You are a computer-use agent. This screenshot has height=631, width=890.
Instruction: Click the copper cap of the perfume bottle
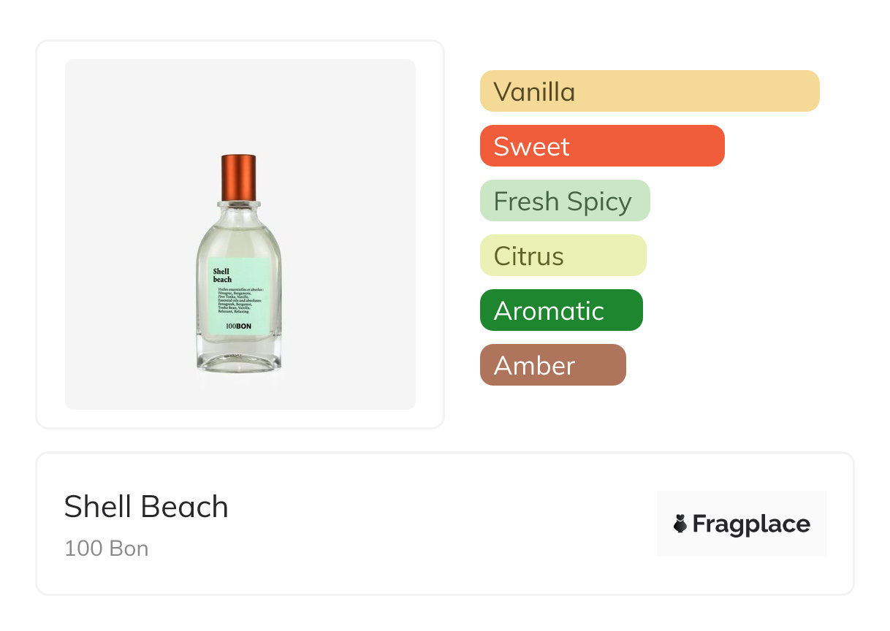click(x=239, y=177)
